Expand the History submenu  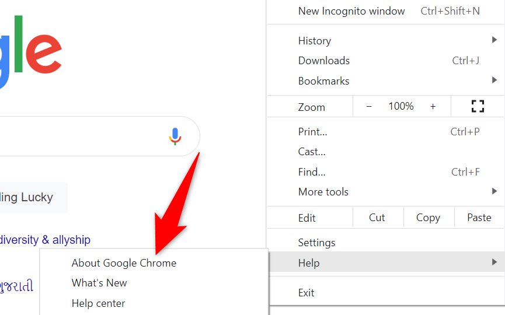tap(385, 41)
